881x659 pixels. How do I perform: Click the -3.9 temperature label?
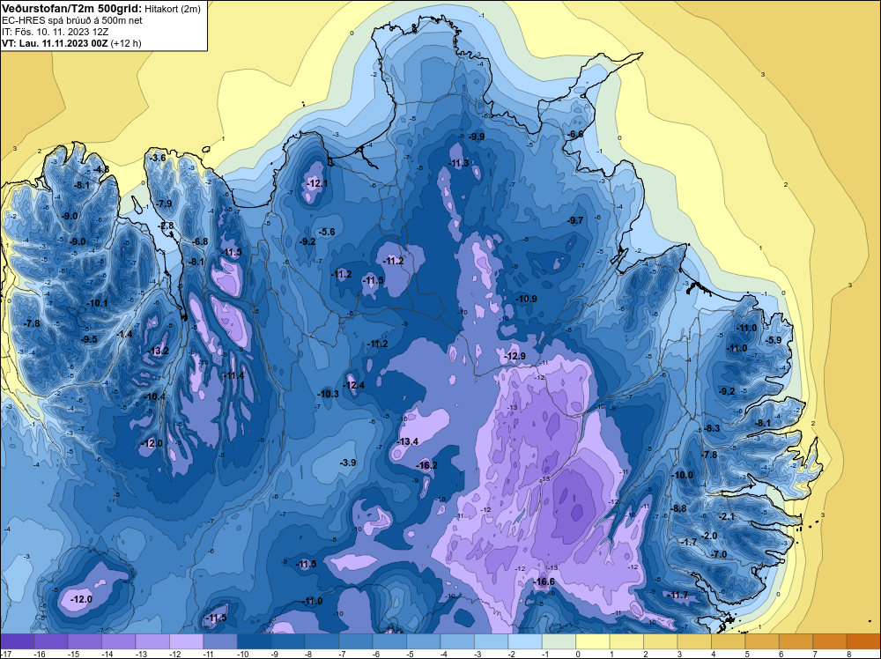click(348, 463)
